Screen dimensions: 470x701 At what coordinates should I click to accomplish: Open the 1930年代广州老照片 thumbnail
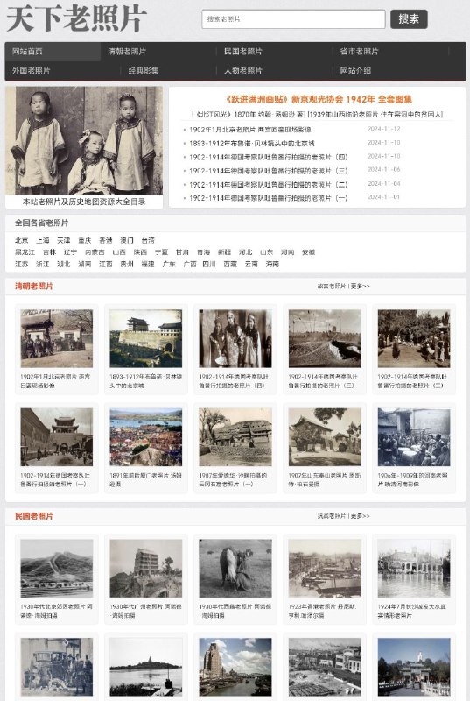tap(146, 568)
